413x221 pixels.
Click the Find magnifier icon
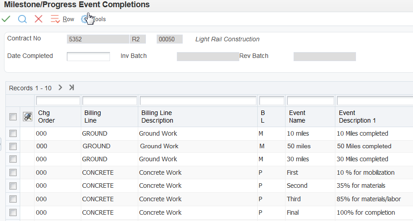[22, 19]
